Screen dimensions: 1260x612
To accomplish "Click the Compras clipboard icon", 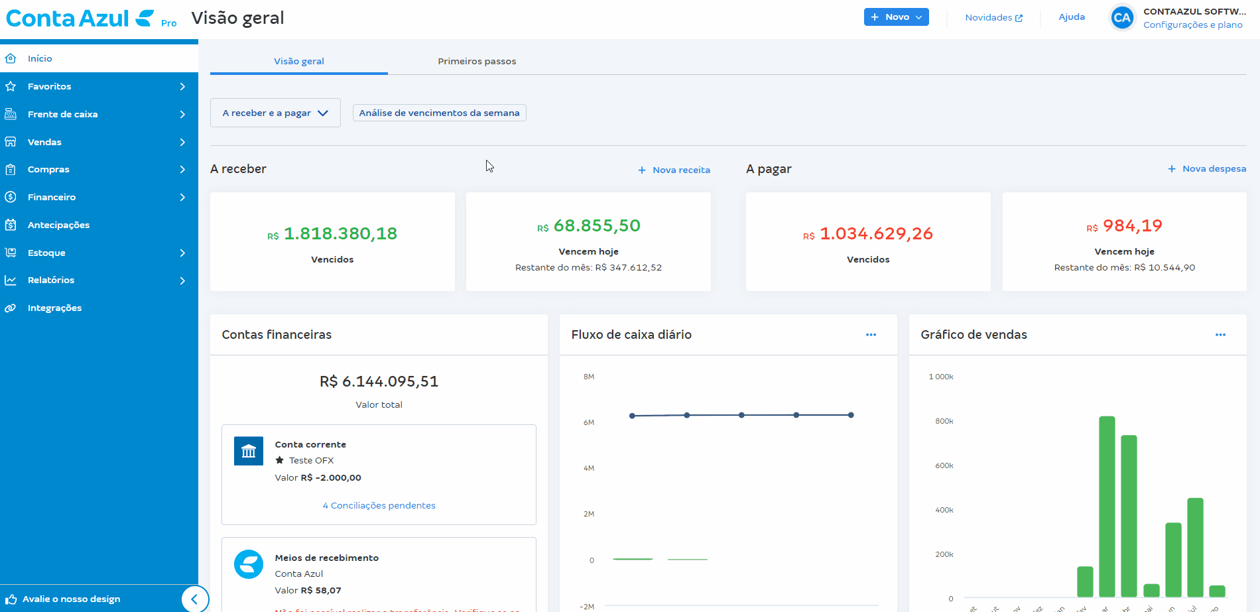I will 11,169.
